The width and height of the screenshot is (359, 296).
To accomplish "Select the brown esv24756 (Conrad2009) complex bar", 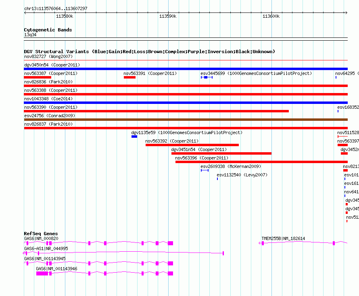I will point(186,120).
